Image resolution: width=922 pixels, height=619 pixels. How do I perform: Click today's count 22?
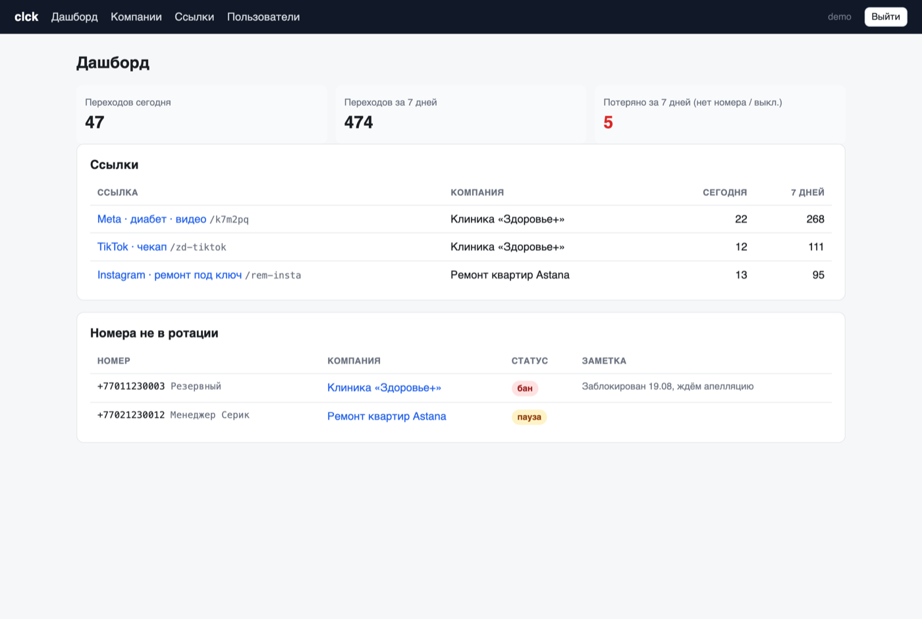tap(741, 219)
